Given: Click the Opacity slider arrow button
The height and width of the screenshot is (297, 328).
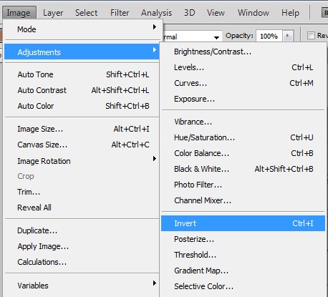Looking at the screenshot, I should (288, 36).
